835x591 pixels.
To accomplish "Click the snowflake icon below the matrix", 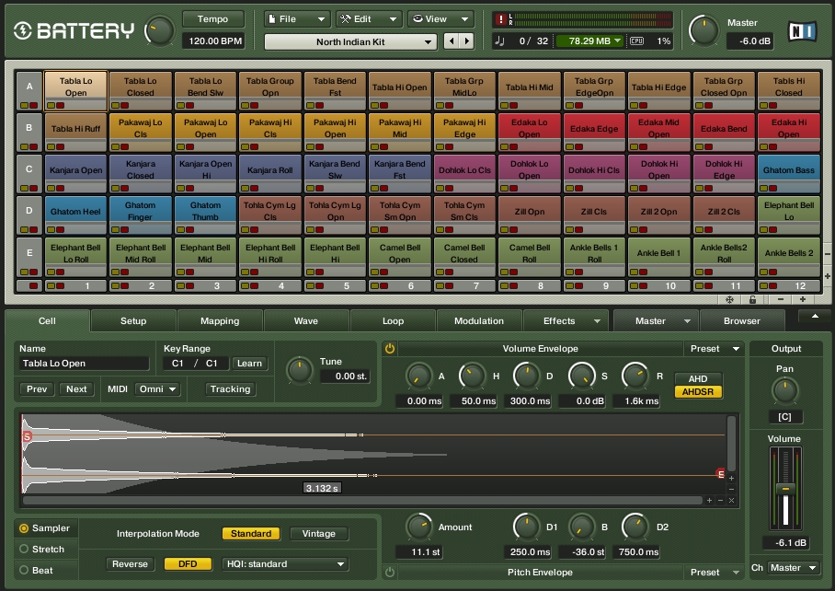I will (729, 299).
